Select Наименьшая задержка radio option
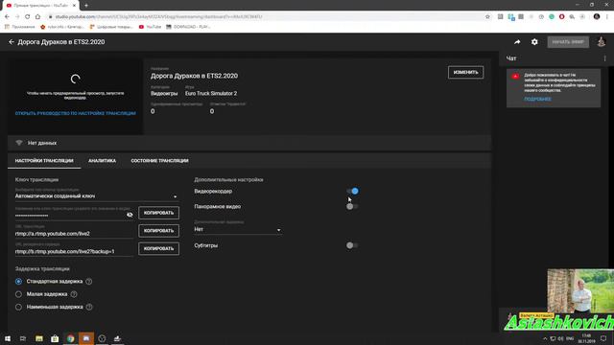Image resolution: width=614 pixels, height=345 pixels. click(18, 307)
